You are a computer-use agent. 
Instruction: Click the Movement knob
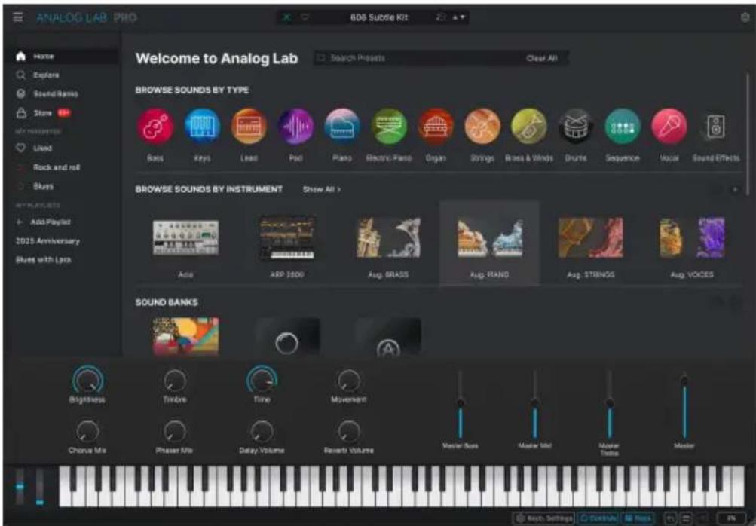click(348, 381)
